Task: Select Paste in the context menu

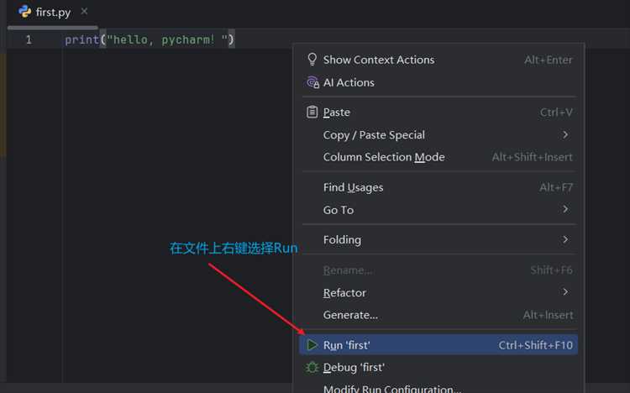Action: (438, 113)
